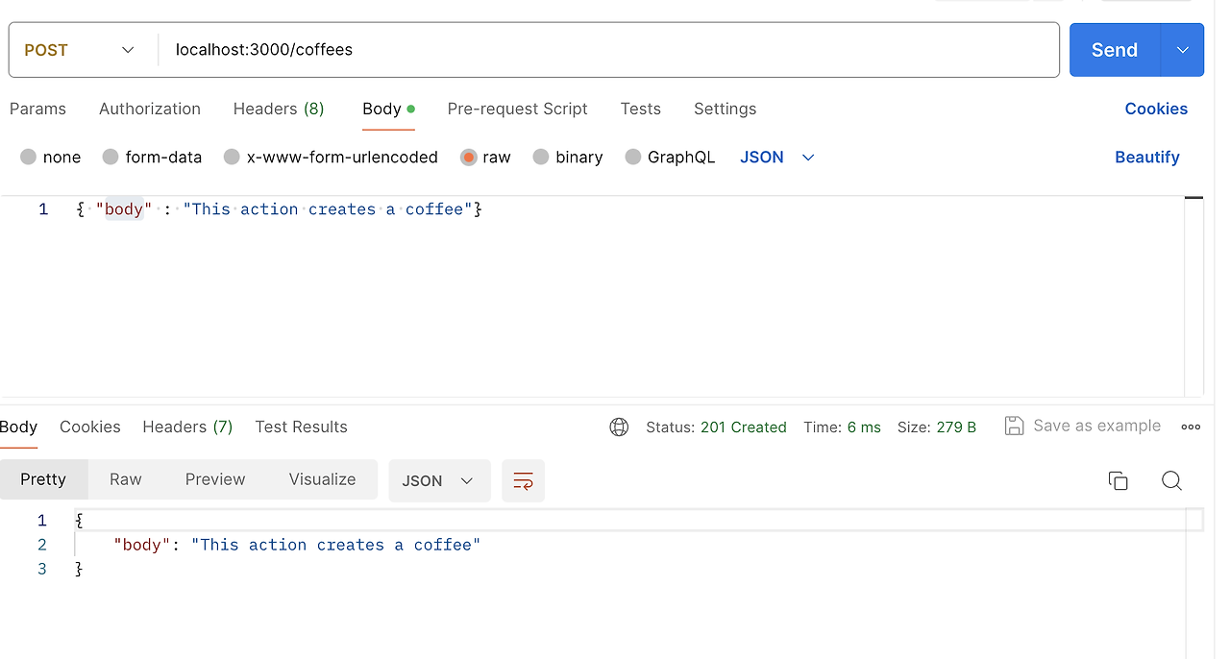
Task: Open the POST method dropdown
Action: [81, 50]
